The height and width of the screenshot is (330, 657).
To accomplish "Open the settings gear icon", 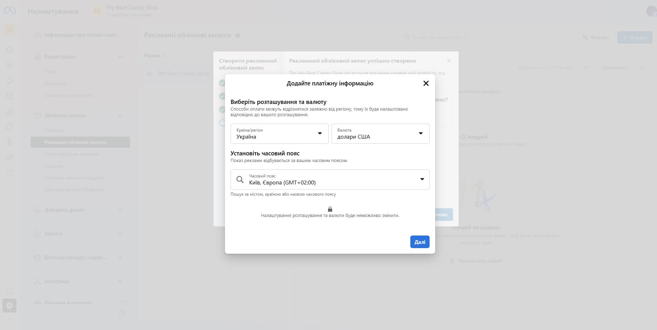I will pyautogui.click(x=9, y=306).
